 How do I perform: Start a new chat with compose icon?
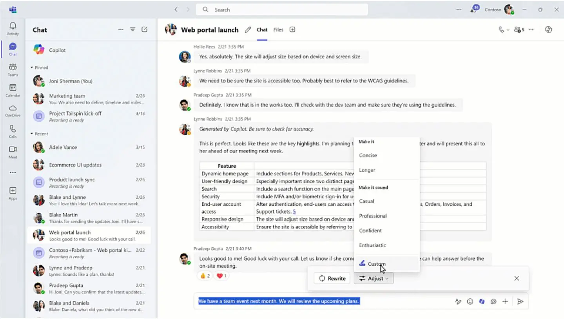(x=145, y=29)
